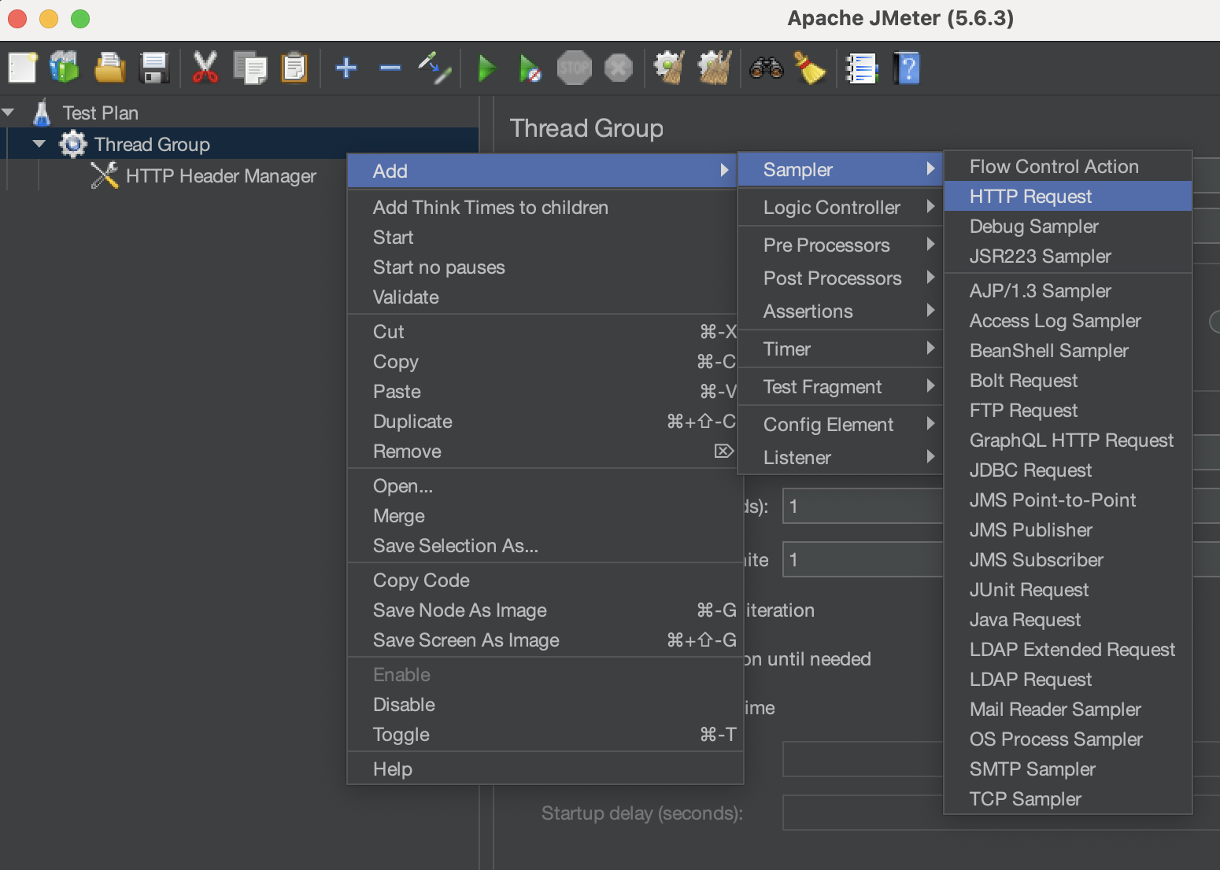Image resolution: width=1220 pixels, height=870 pixels.
Task: Select Remove in context menu
Action: [545, 451]
